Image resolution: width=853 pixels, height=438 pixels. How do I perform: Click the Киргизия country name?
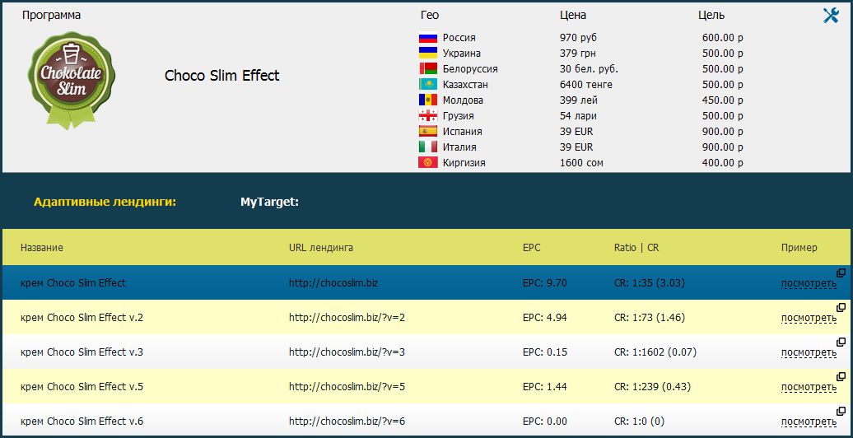point(464,163)
